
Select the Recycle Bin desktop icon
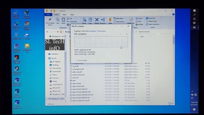[16, 36]
